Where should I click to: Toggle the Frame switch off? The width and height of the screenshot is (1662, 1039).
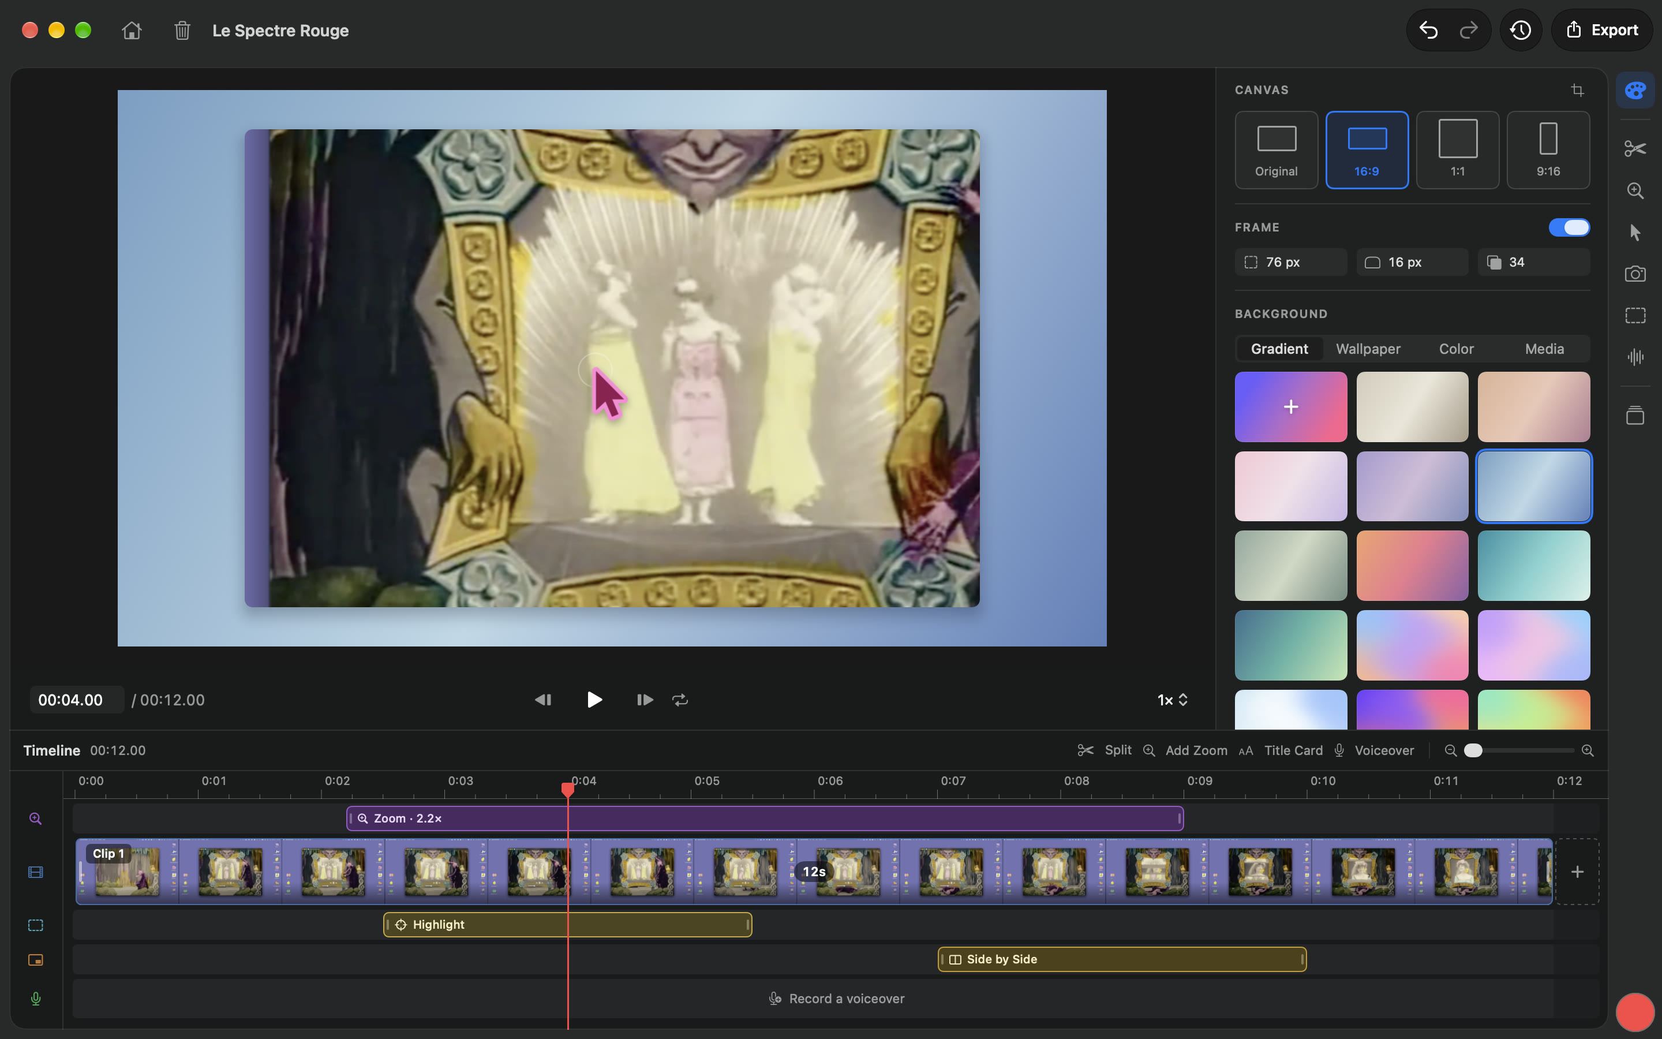pyautogui.click(x=1569, y=227)
